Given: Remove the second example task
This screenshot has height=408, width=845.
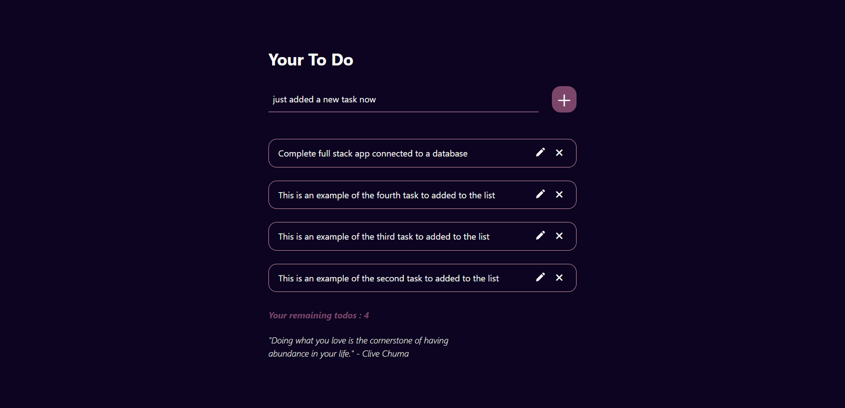Looking at the screenshot, I should pyautogui.click(x=559, y=277).
